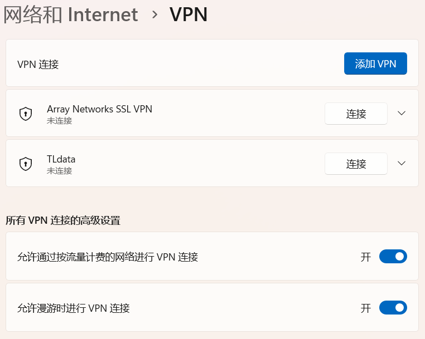The height and width of the screenshot is (339, 425).
Task: Go back to 网络和 Internet breadcrumb
Action: (x=71, y=14)
